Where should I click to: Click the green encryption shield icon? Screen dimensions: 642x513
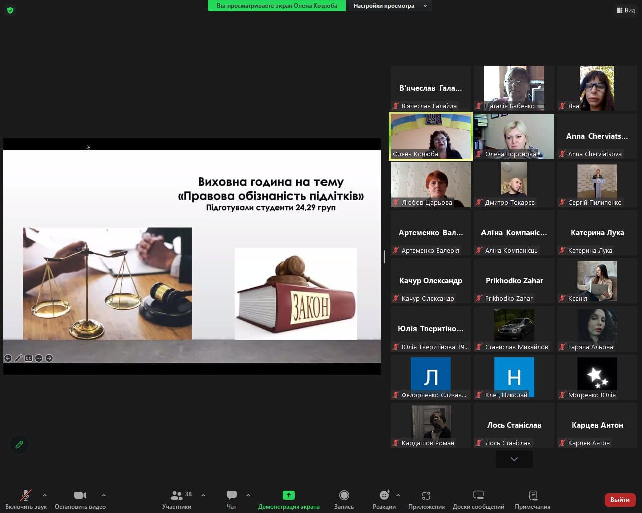click(x=10, y=10)
